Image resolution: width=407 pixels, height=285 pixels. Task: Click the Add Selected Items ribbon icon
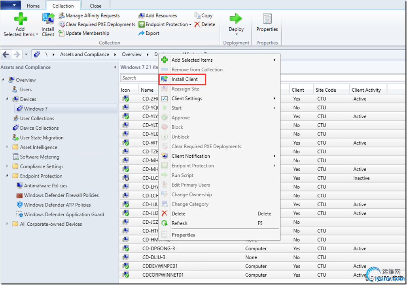click(x=21, y=19)
